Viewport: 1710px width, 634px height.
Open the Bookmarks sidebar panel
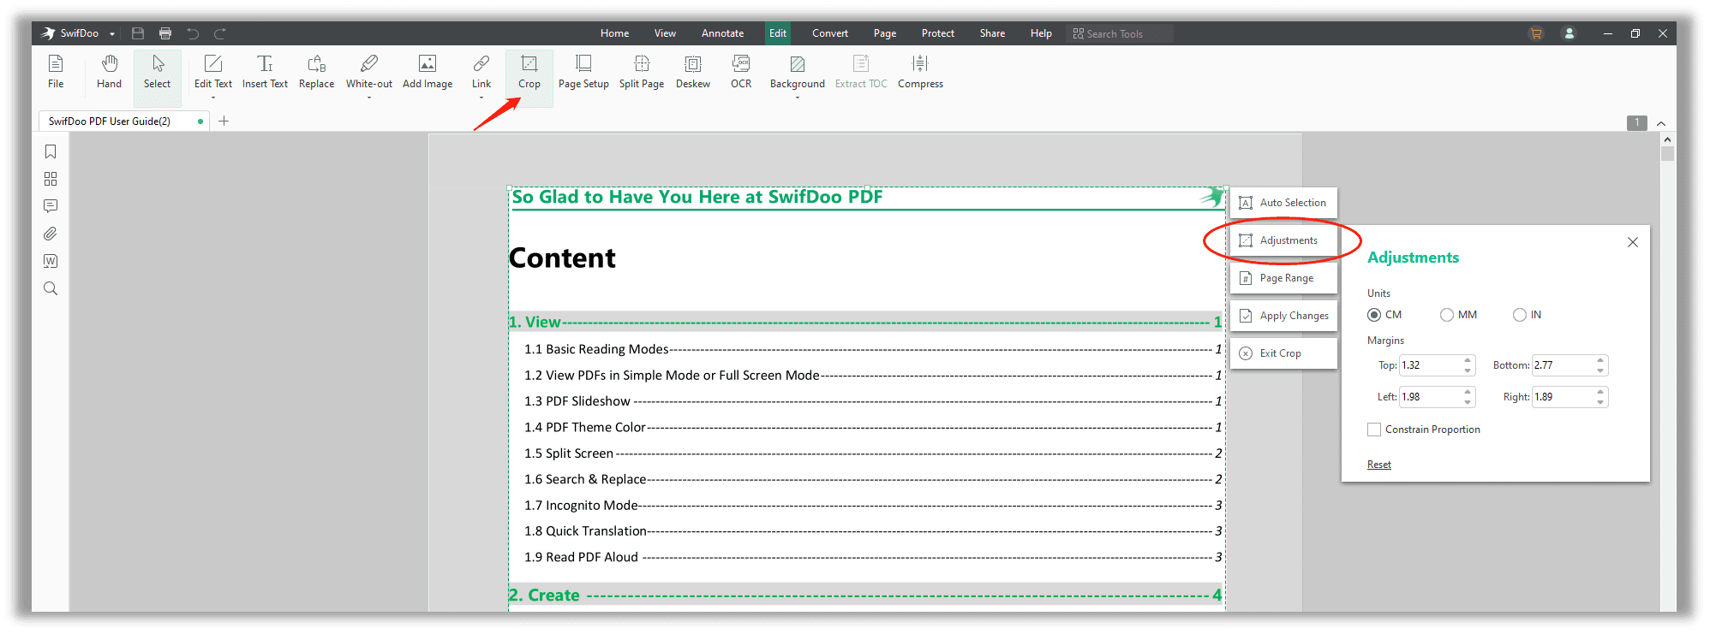tap(51, 151)
